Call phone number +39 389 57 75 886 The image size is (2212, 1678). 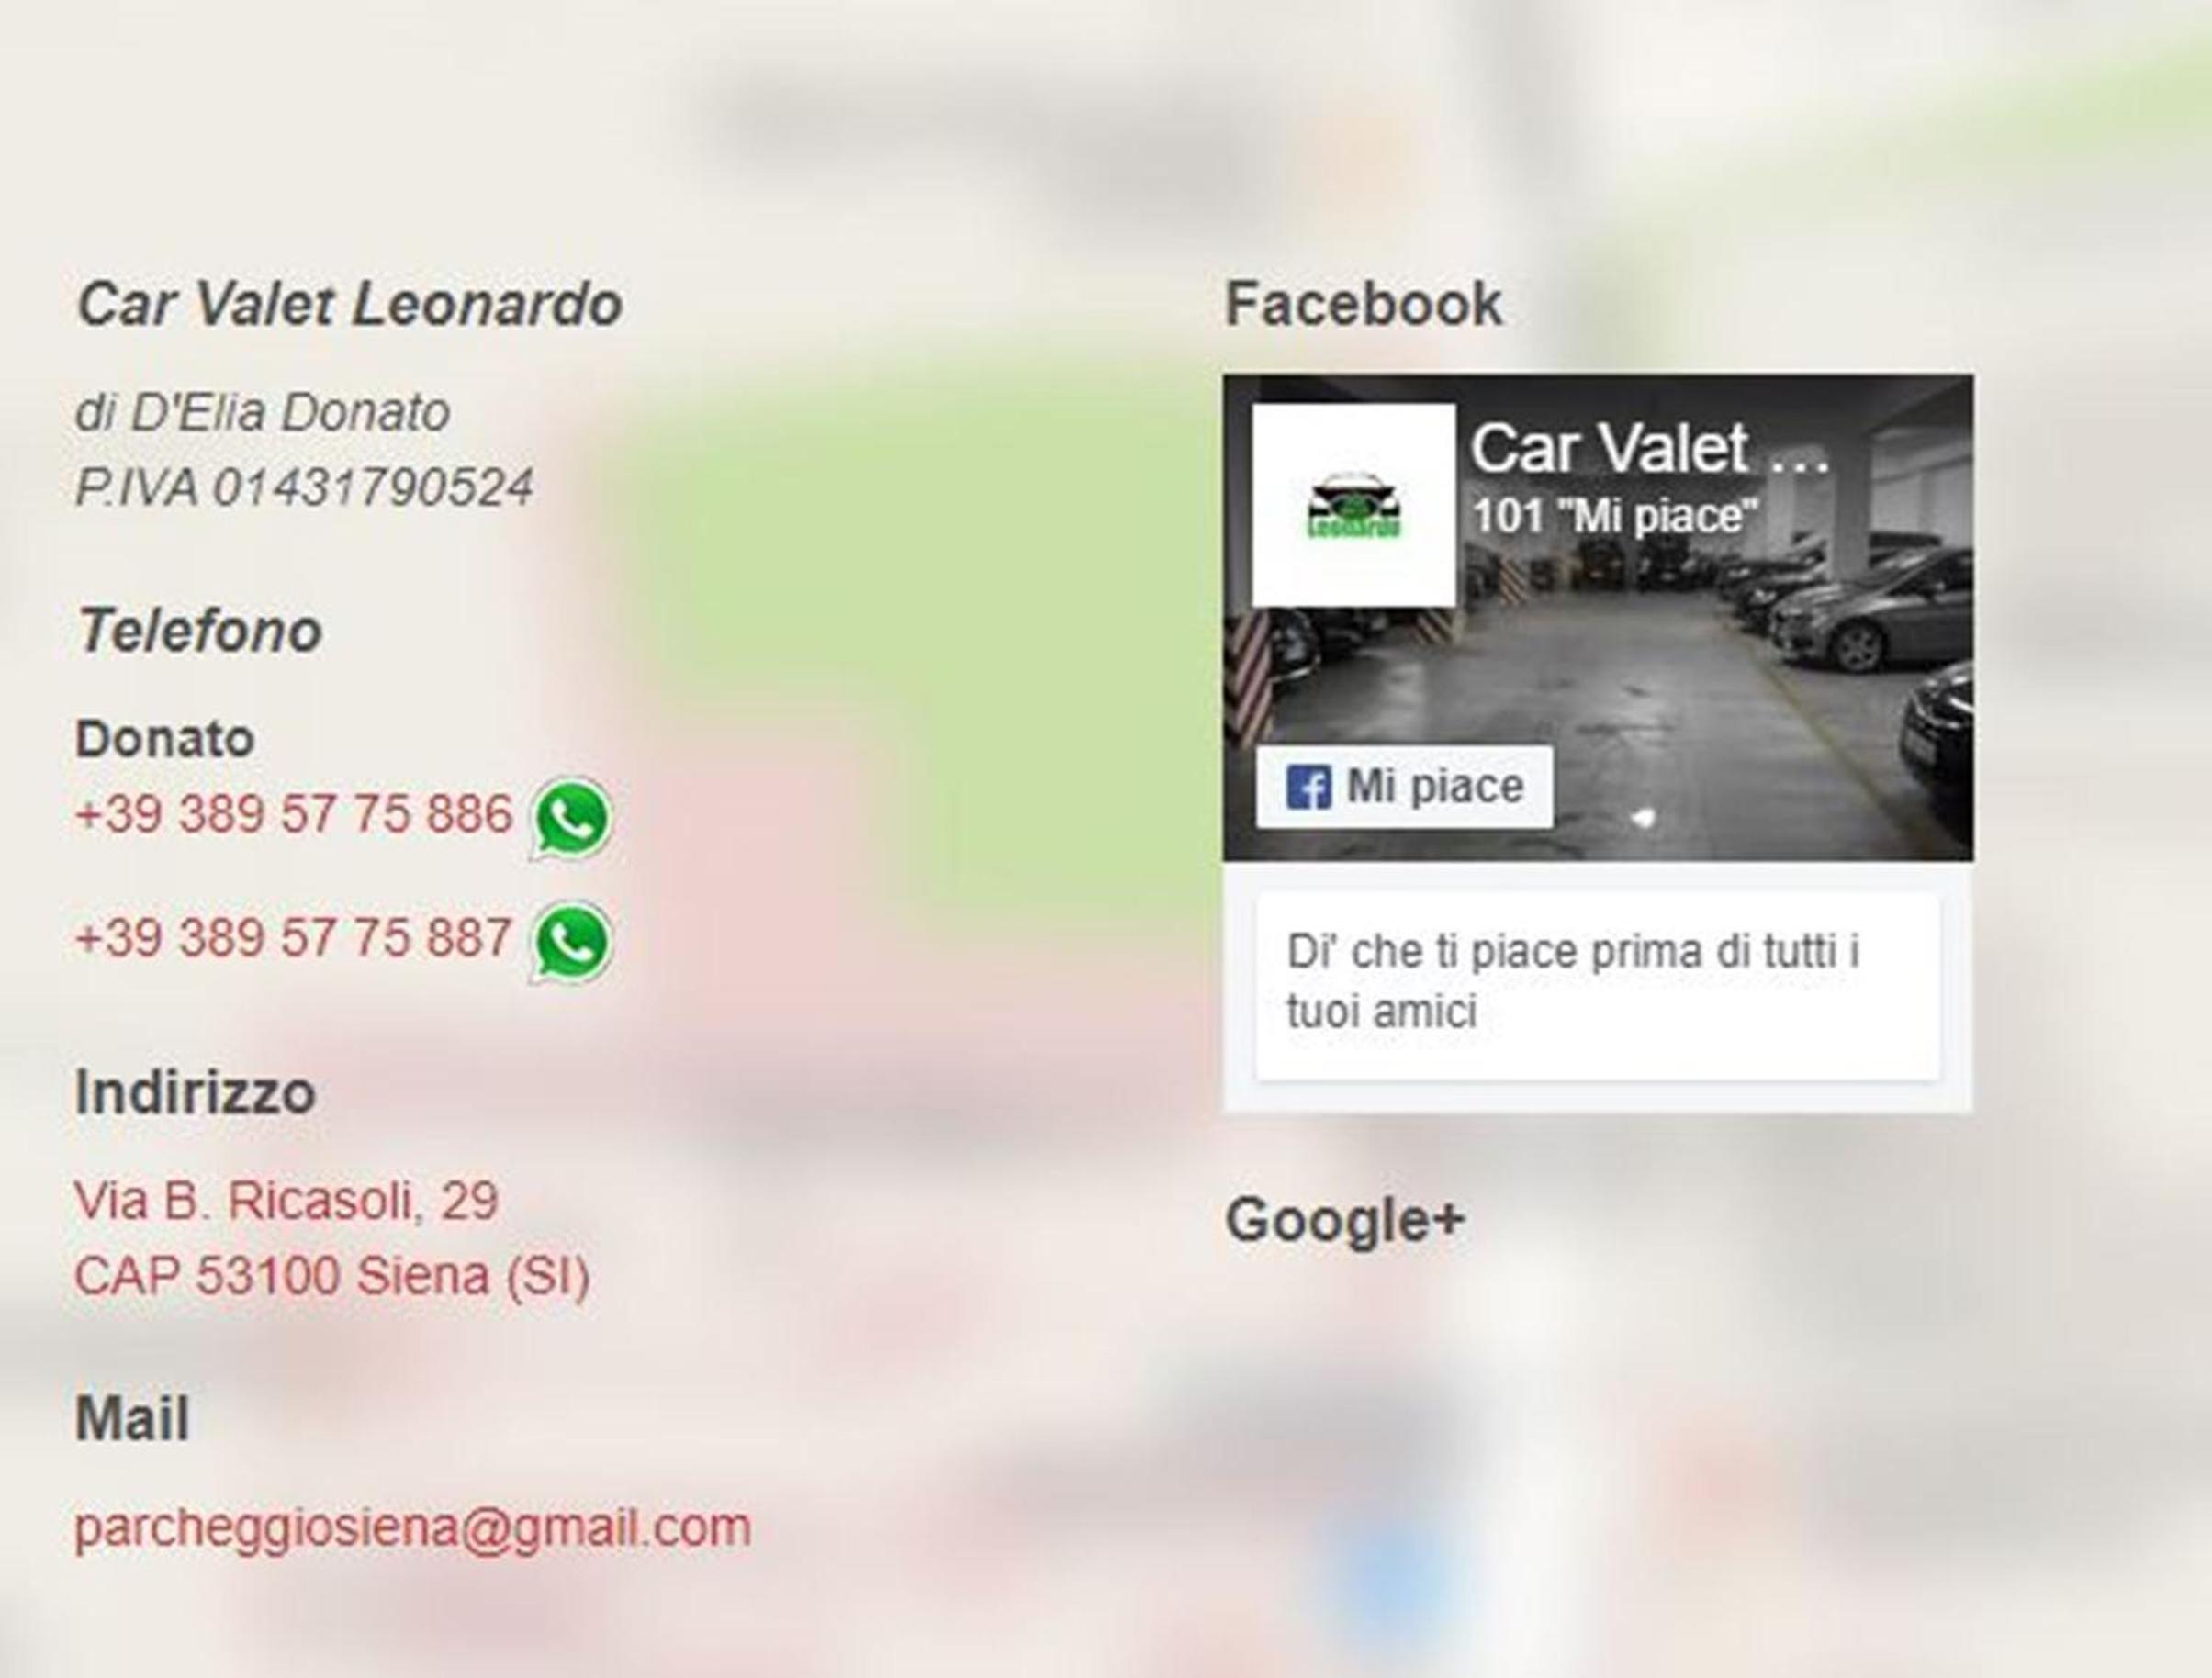click(x=293, y=812)
